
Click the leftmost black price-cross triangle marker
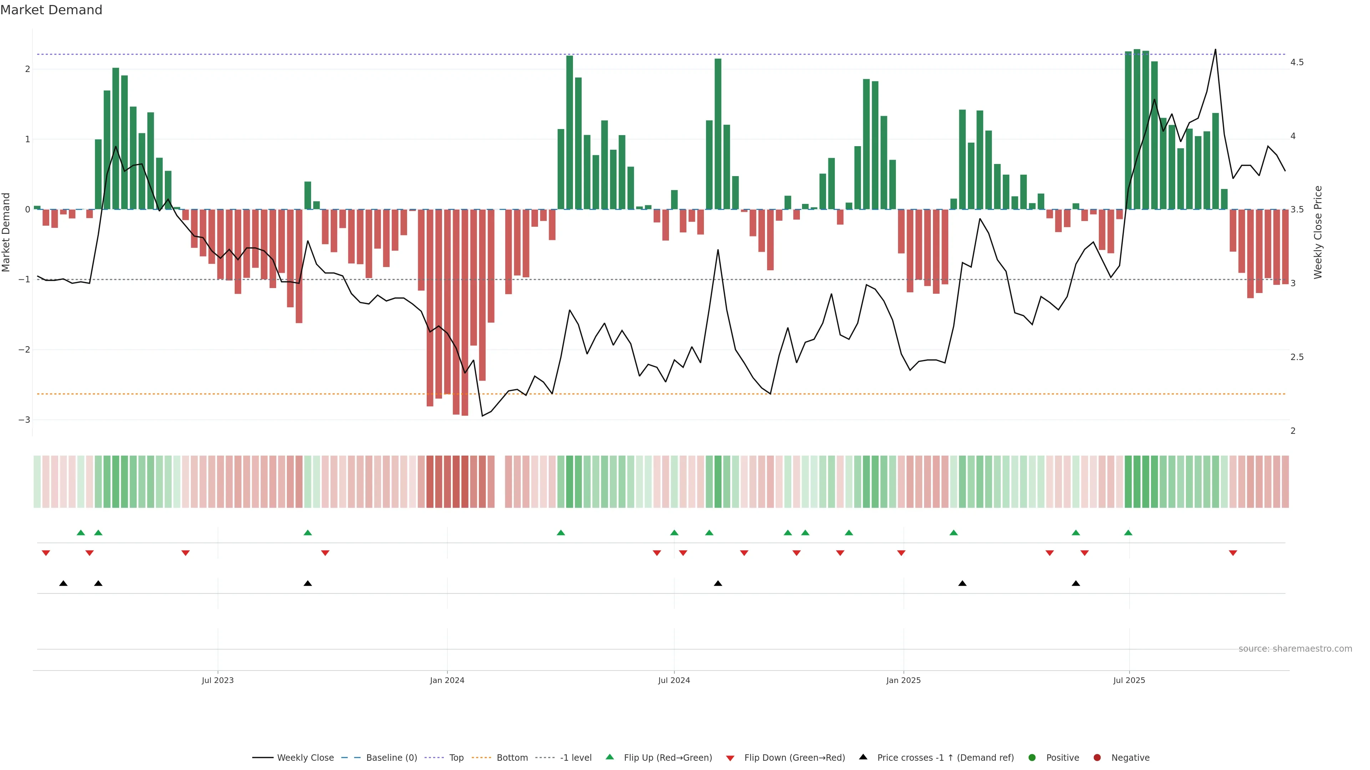[63, 584]
